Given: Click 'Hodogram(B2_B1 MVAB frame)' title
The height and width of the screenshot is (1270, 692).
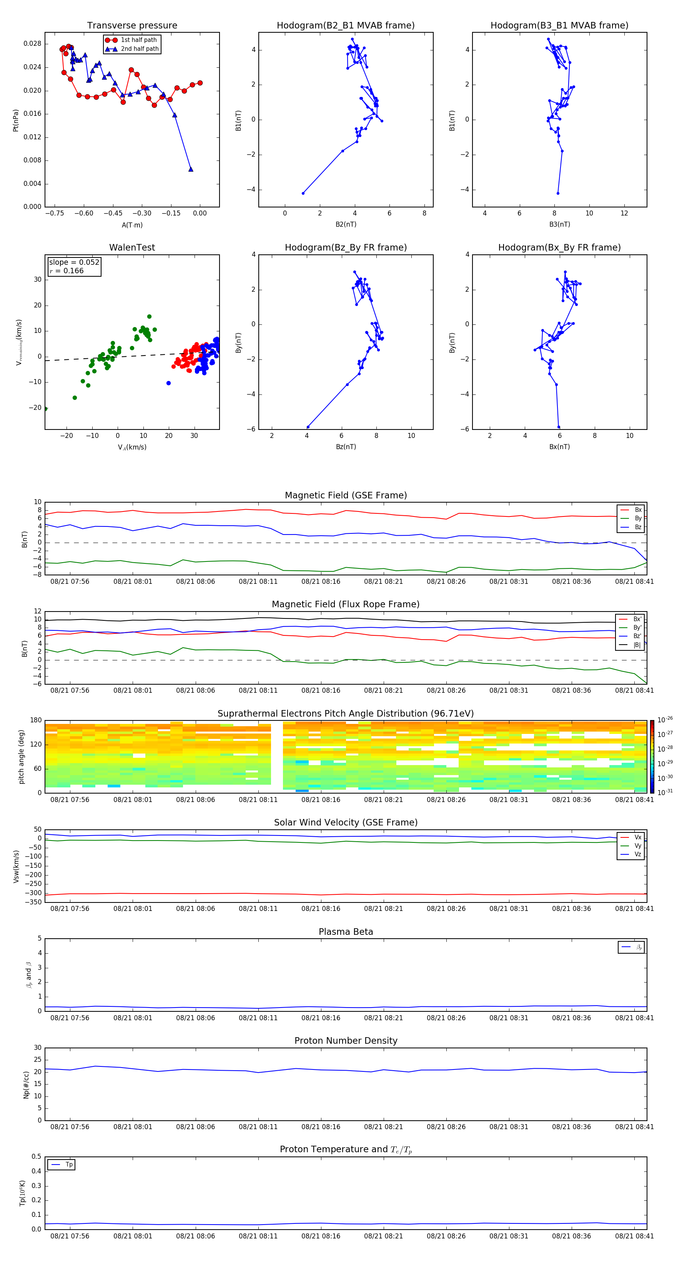Looking at the screenshot, I should click(x=346, y=26).
